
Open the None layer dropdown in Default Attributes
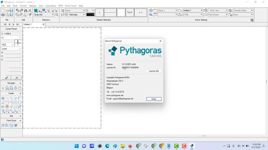coord(75,10)
